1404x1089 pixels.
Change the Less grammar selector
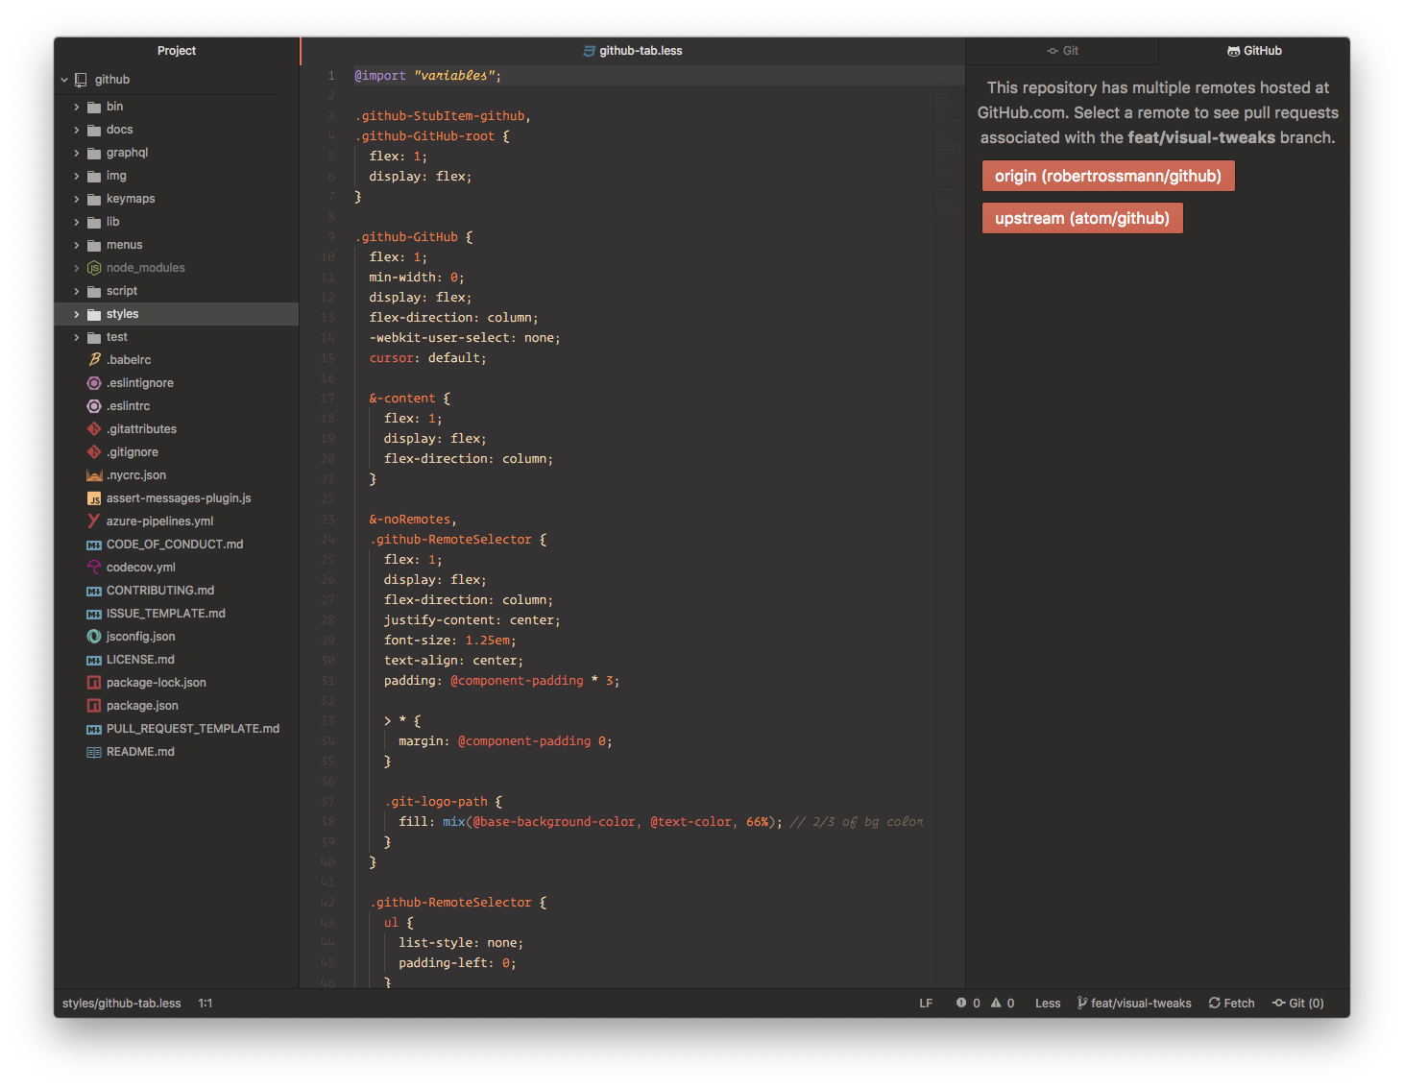[1048, 1003]
